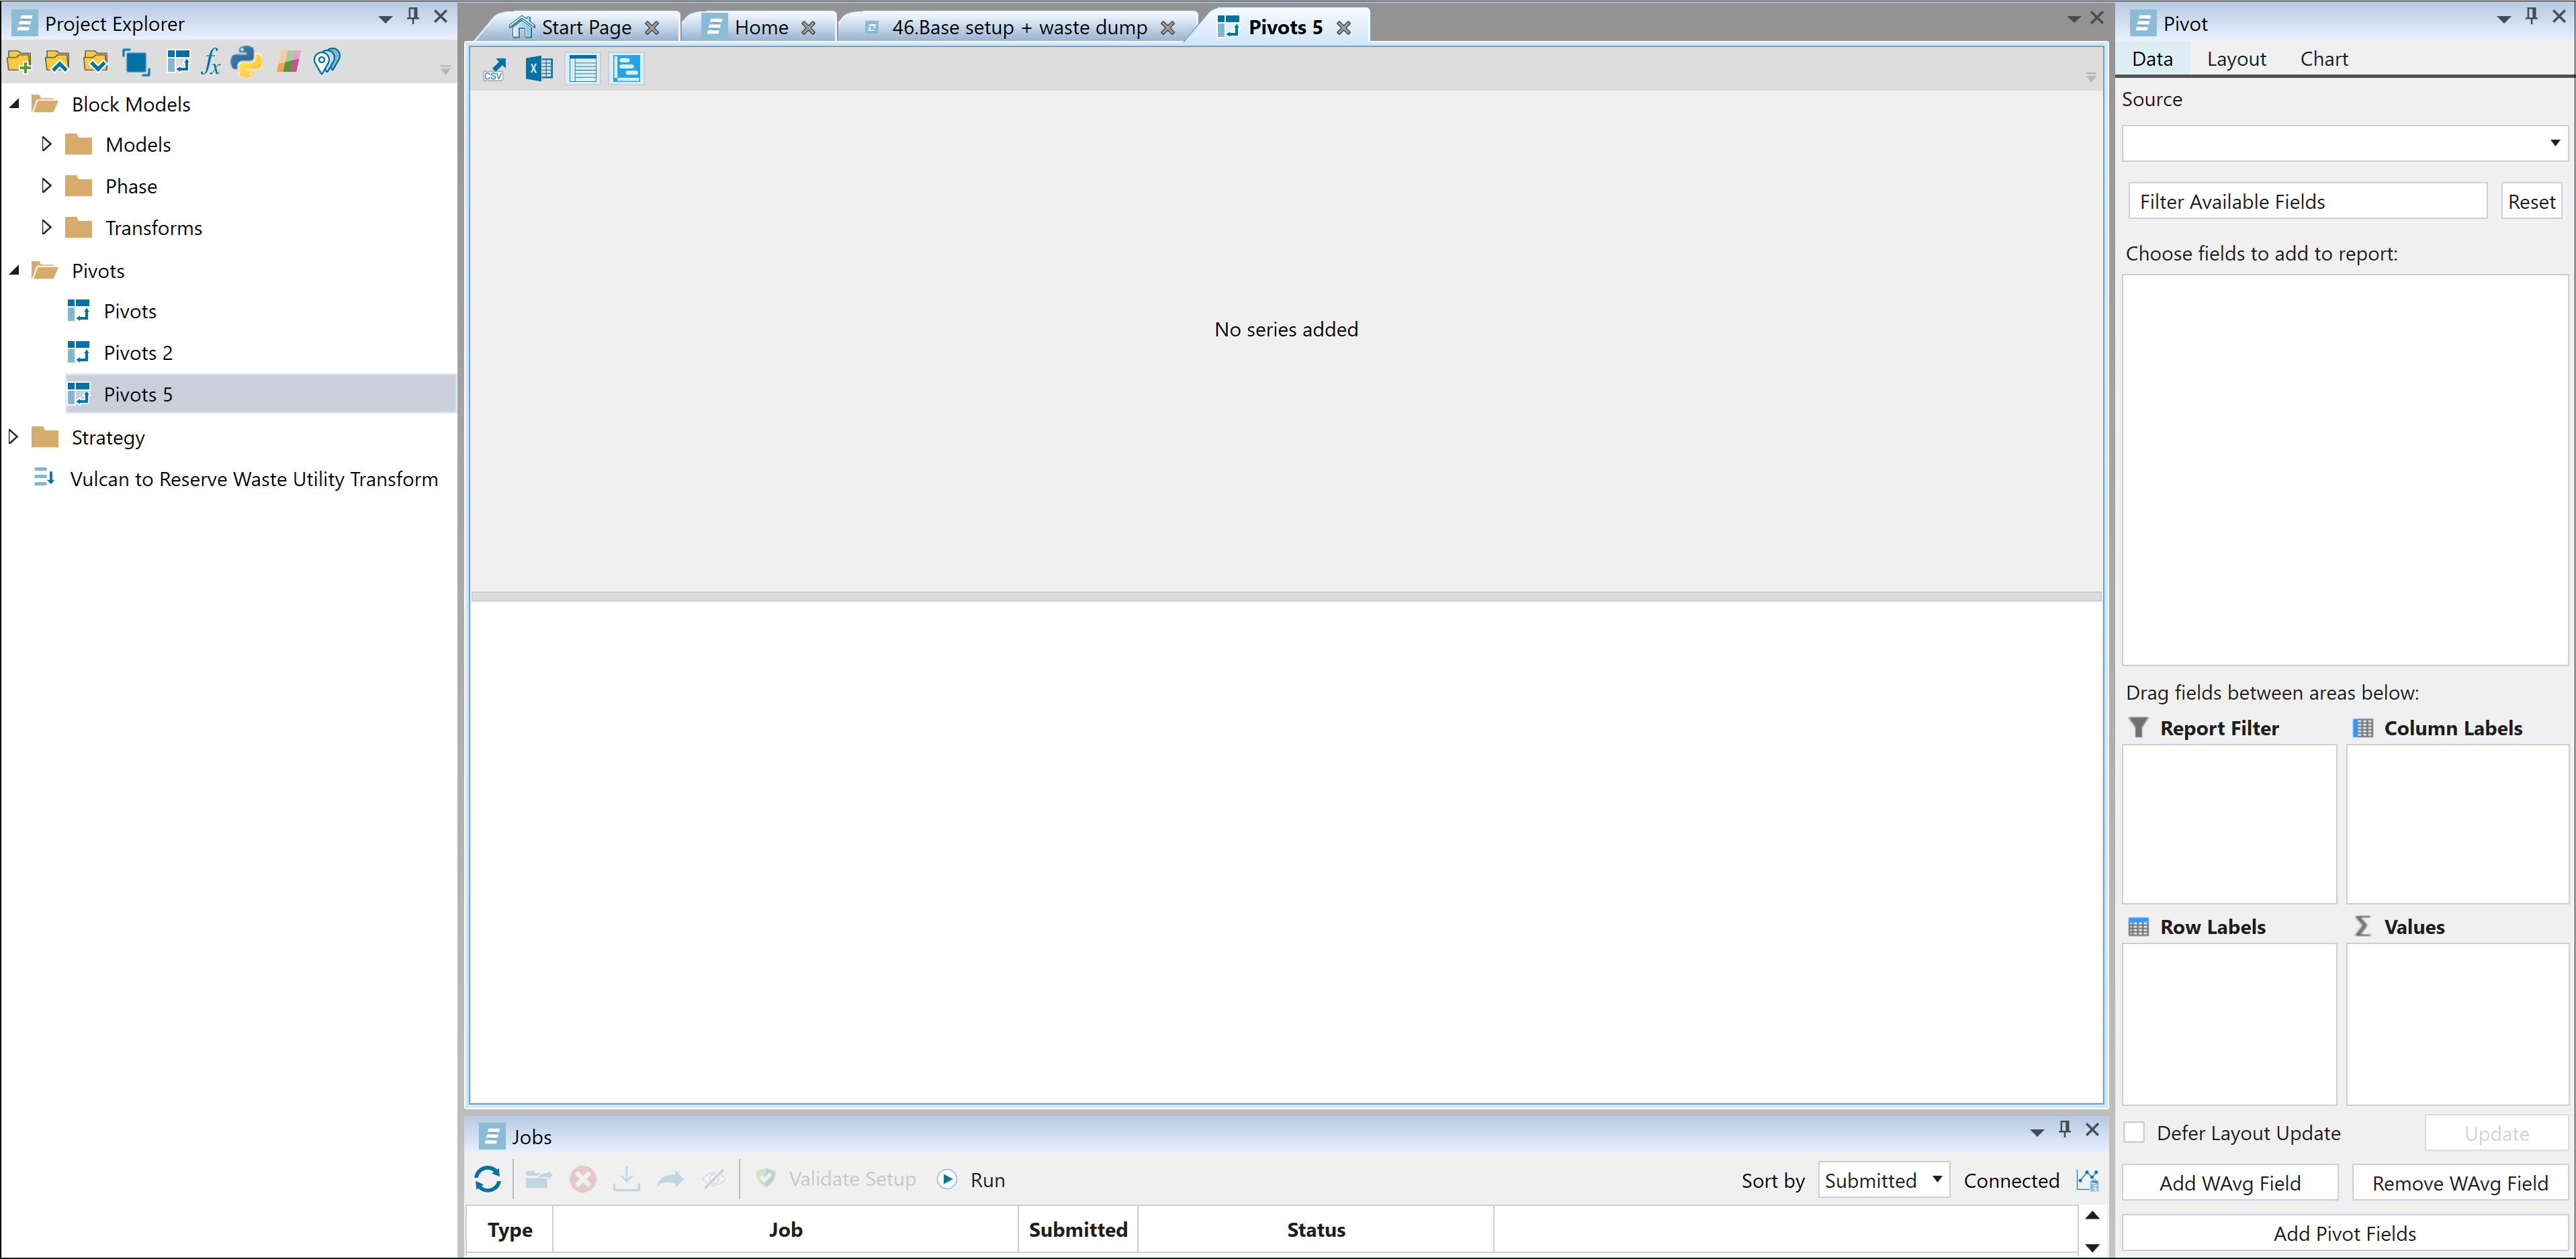
Task: Toggle the bar chart view icon
Action: pos(627,69)
